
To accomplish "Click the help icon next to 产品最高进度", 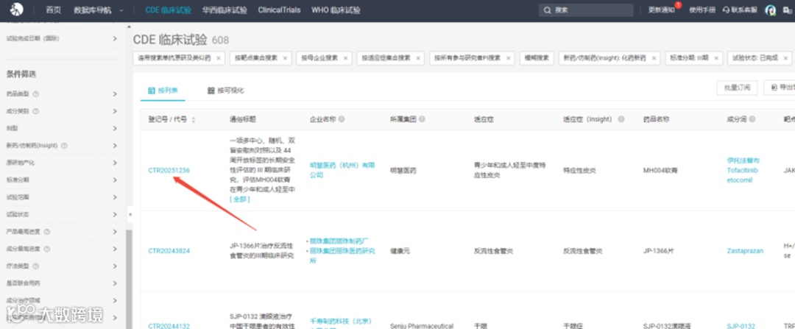I will pyautogui.click(x=47, y=232).
